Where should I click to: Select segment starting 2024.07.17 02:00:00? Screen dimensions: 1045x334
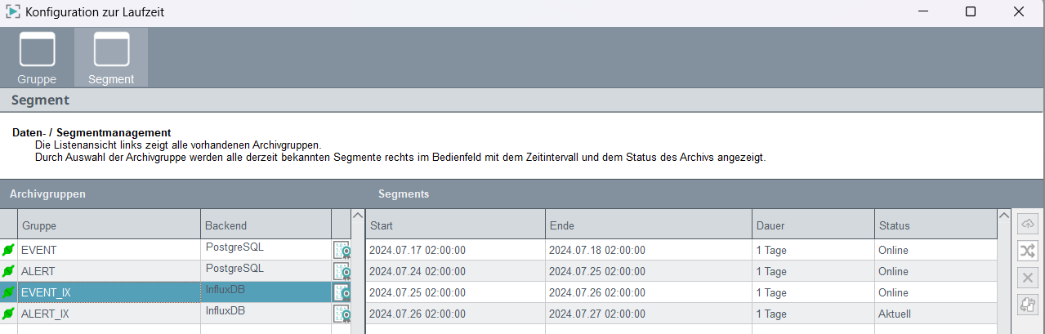click(681, 250)
